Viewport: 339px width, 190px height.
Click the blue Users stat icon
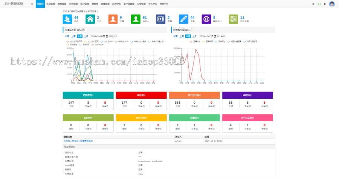(67, 19)
